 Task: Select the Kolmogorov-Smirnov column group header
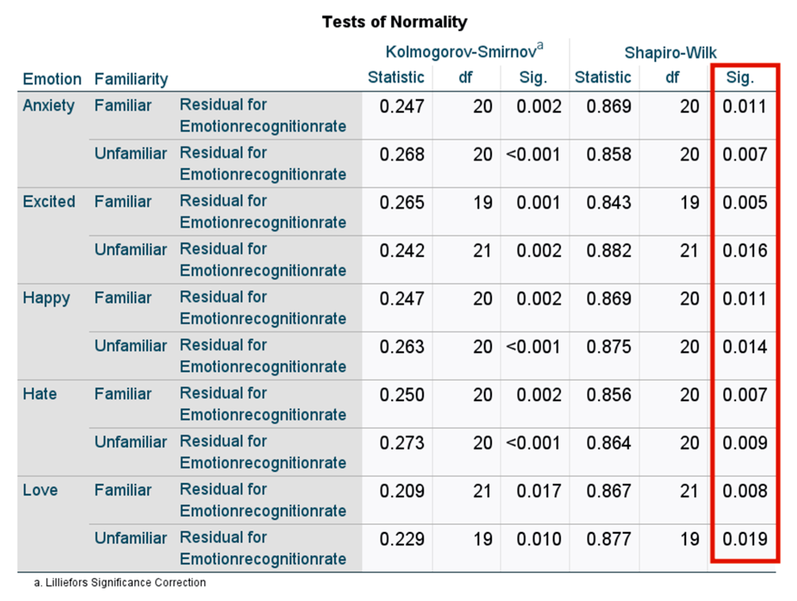[464, 52]
